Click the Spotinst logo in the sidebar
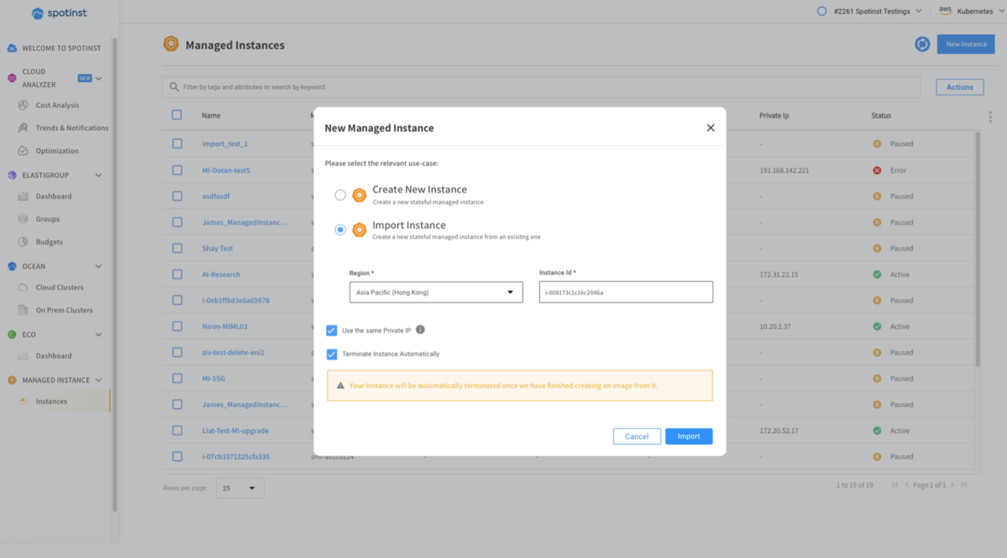1007x558 pixels. click(x=59, y=13)
